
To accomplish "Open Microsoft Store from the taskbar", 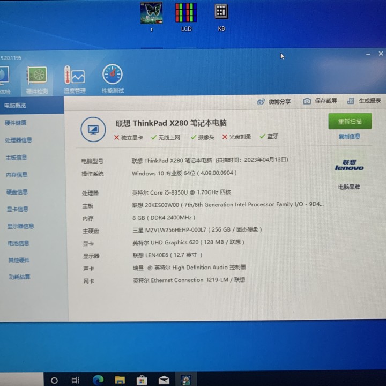I will click(142, 380).
